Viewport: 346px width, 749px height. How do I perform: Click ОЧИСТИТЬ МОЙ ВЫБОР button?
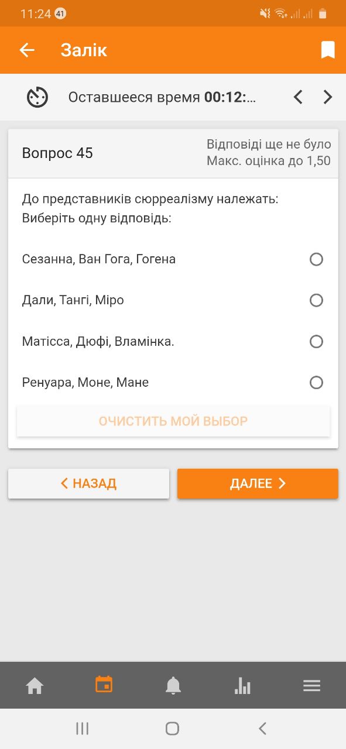coord(173,421)
